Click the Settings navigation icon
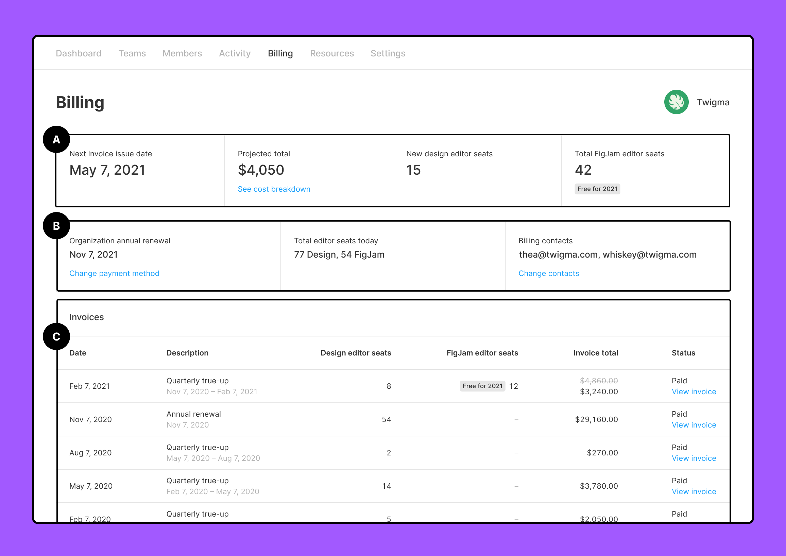 388,54
